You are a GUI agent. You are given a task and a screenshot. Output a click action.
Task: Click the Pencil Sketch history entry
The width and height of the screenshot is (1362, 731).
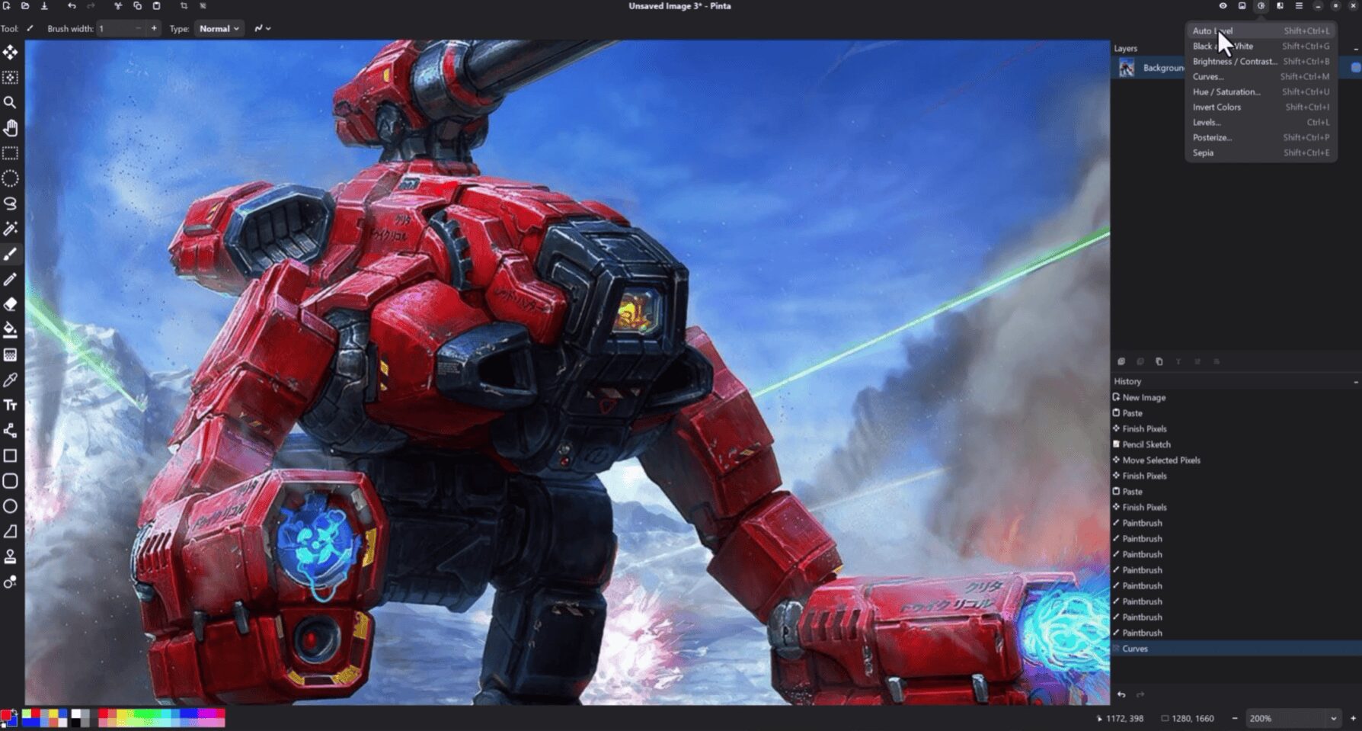(1236, 444)
